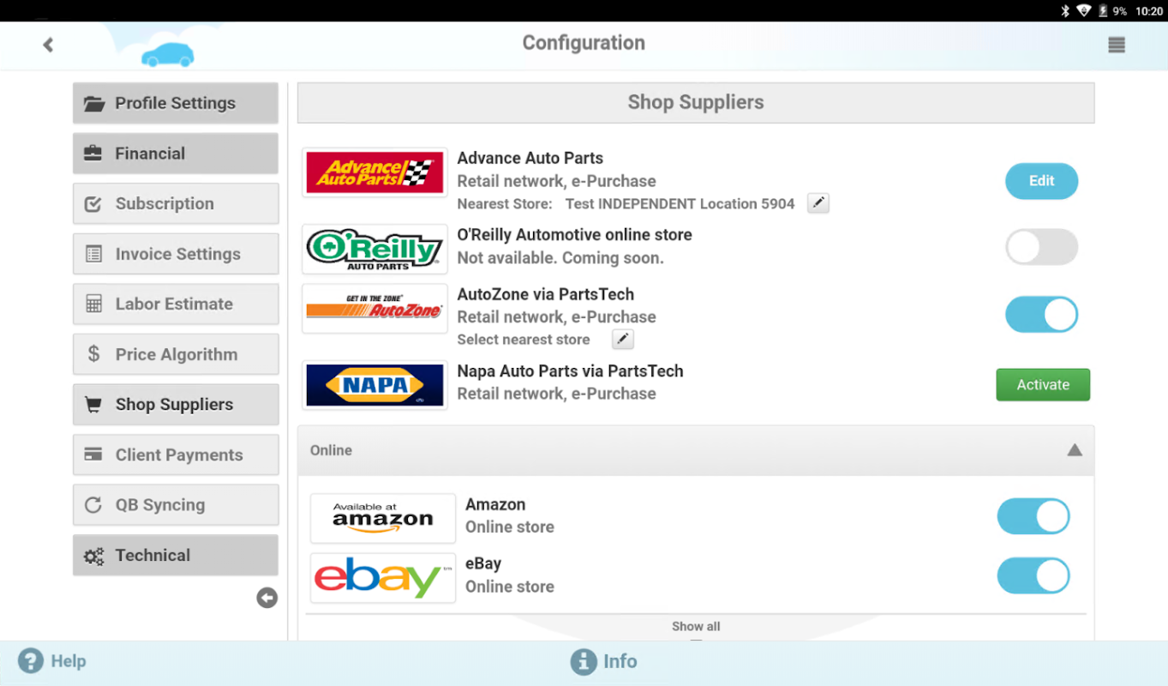Click the pencil beside Select nearest store

[623, 340]
